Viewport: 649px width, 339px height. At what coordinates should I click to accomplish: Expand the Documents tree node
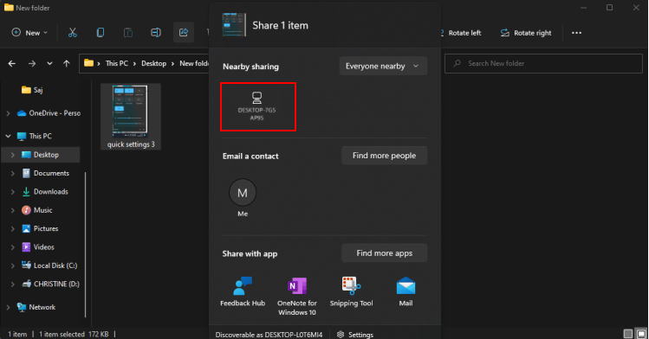click(x=12, y=174)
